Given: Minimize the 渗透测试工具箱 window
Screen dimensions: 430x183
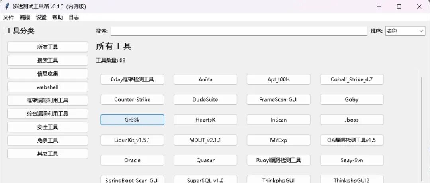Looking at the screenshot, I should pos(379,7).
